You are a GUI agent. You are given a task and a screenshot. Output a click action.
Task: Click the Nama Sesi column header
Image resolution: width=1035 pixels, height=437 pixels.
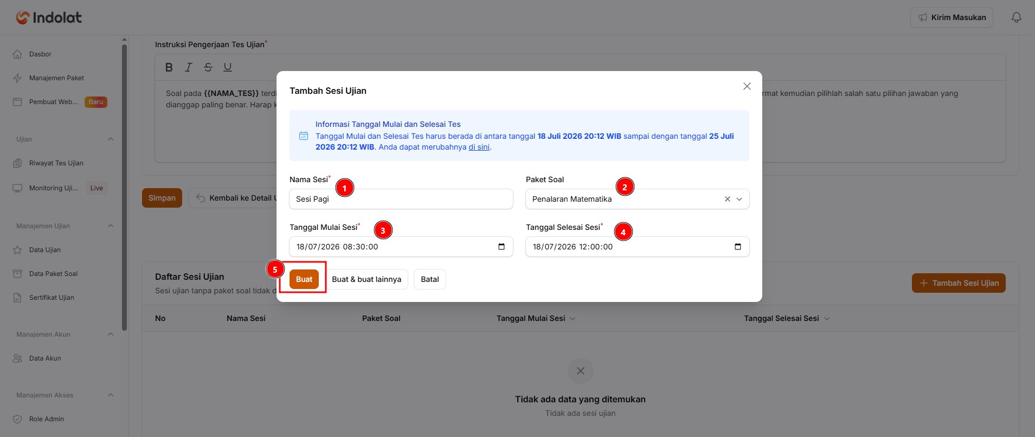[246, 318]
